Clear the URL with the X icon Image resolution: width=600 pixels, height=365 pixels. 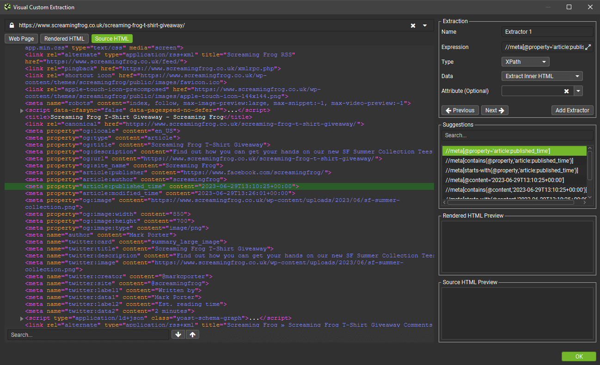[x=413, y=25]
